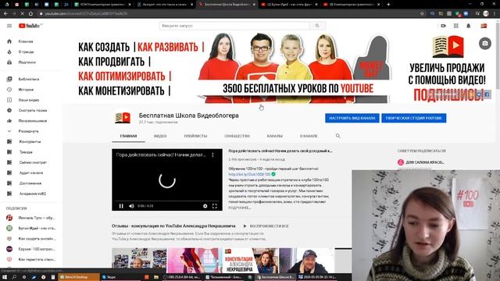Open the КОНСУЛЬТАЦИЯ АЛЕКСАНДРА НЕКРАШЕВИЧА thumbnail

(x=250, y=261)
